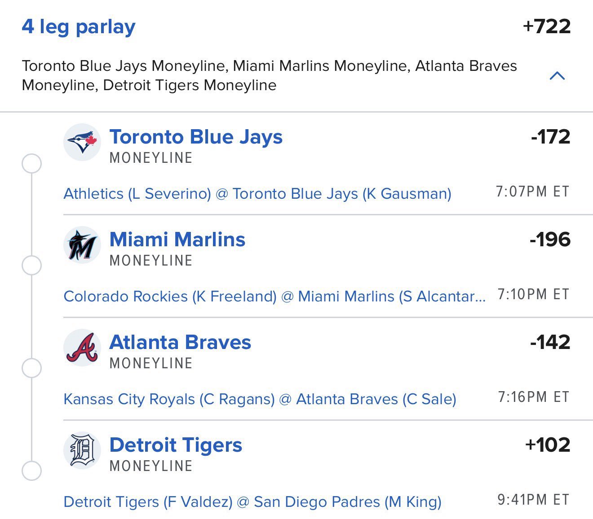Screen dimensions: 593x519
Task: Collapse the parlay legs with chevron
Action: pos(557,76)
